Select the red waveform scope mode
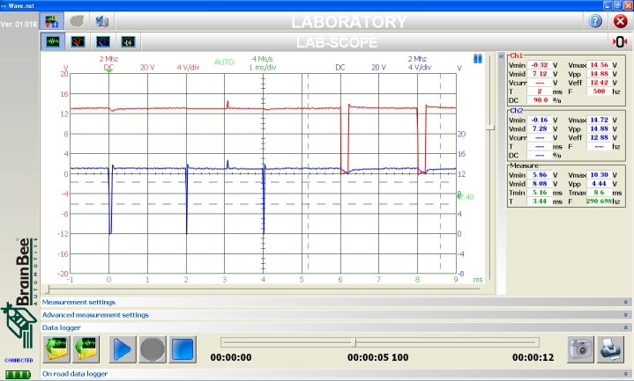634x381 pixels. [x=78, y=41]
